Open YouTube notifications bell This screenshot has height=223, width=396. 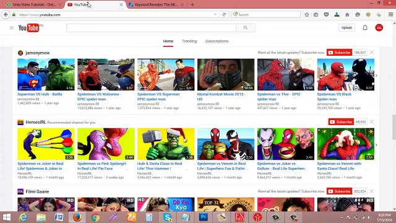click(365, 27)
